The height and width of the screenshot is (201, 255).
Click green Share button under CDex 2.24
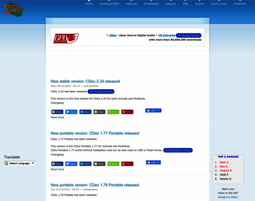coord(113,112)
